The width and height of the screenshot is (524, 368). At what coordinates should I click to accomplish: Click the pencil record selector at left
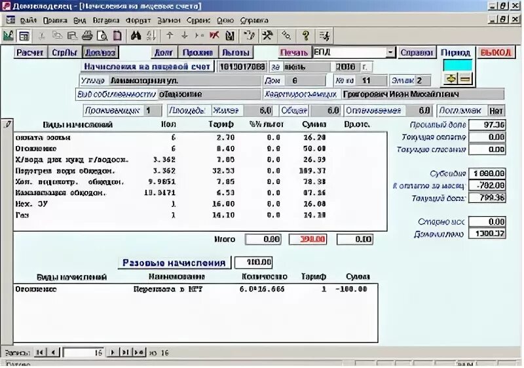point(7,124)
